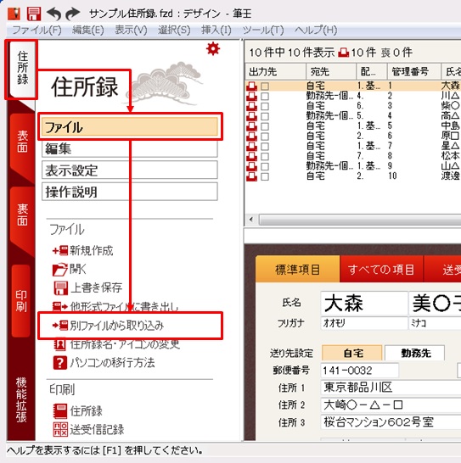Click the Fude-Oh app icon in title bar
This screenshot has height=463, width=461.
click(x=14, y=14)
